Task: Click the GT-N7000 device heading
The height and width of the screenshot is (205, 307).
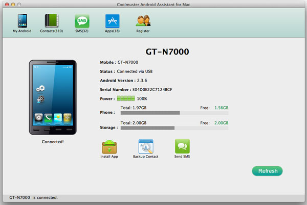Action: click(x=167, y=52)
